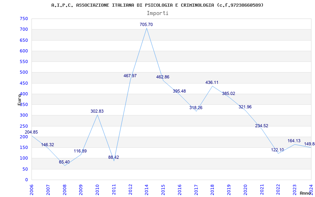Click the 146.32 data label
This screenshot has height=197, width=315.
click(48, 145)
